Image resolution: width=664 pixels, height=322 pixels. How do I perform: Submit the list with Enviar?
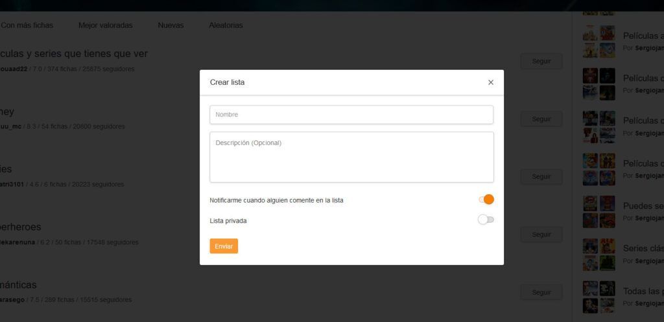pyautogui.click(x=224, y=246)
